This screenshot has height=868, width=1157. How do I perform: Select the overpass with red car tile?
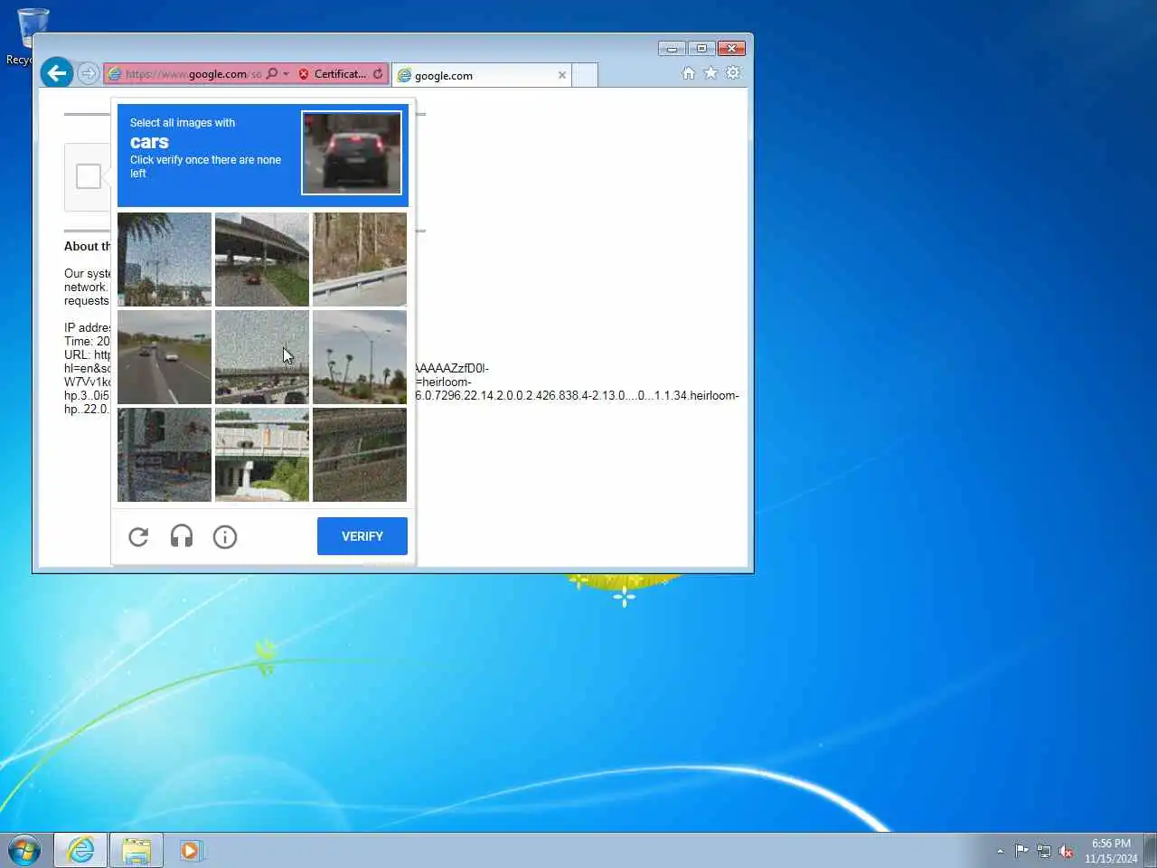click(x=262, y=259)
